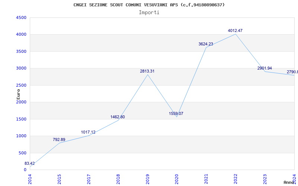The height and width of the screenshot is (186, 298).
Task: Click the 1462.80 data label
Action: 118,117
